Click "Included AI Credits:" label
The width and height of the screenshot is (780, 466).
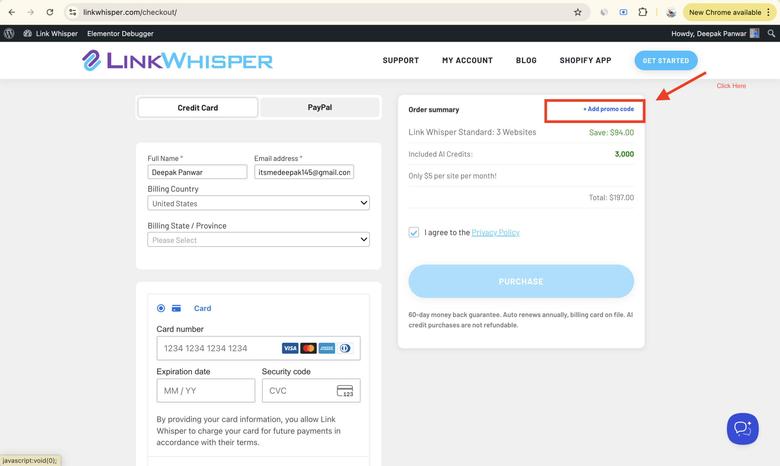[x=441, y=154]
